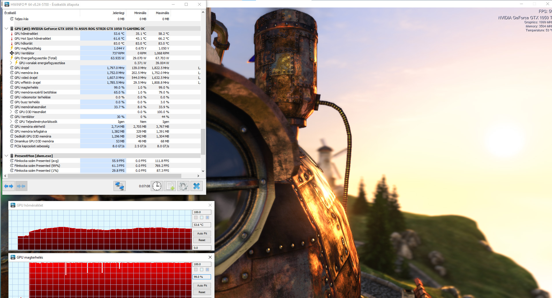
Task: Click the blue color swatch in GPU magterhelés graph
Action: [x=207, y=270]
